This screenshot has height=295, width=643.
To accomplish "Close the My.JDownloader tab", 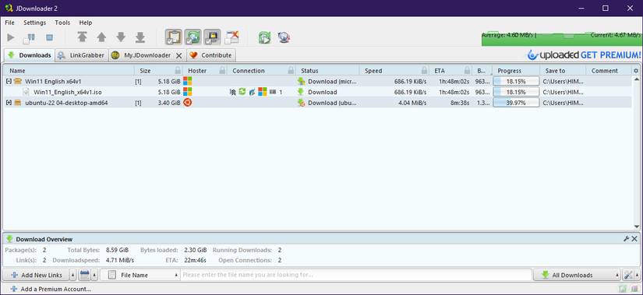I will click(178, 55).
